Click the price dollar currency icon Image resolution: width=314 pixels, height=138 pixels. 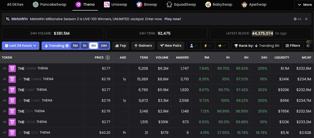(x=108, y=57)
